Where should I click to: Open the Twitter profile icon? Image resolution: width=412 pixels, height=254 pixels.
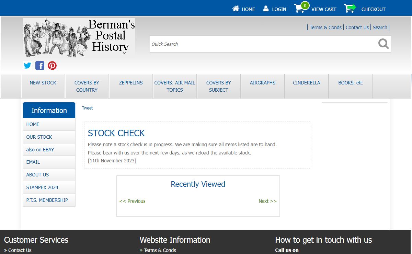tap(27, 66)
